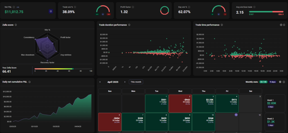The height and width of the screenshot is (133, 288).
Task: Click the Sat column header
Action: click(251, 91)
